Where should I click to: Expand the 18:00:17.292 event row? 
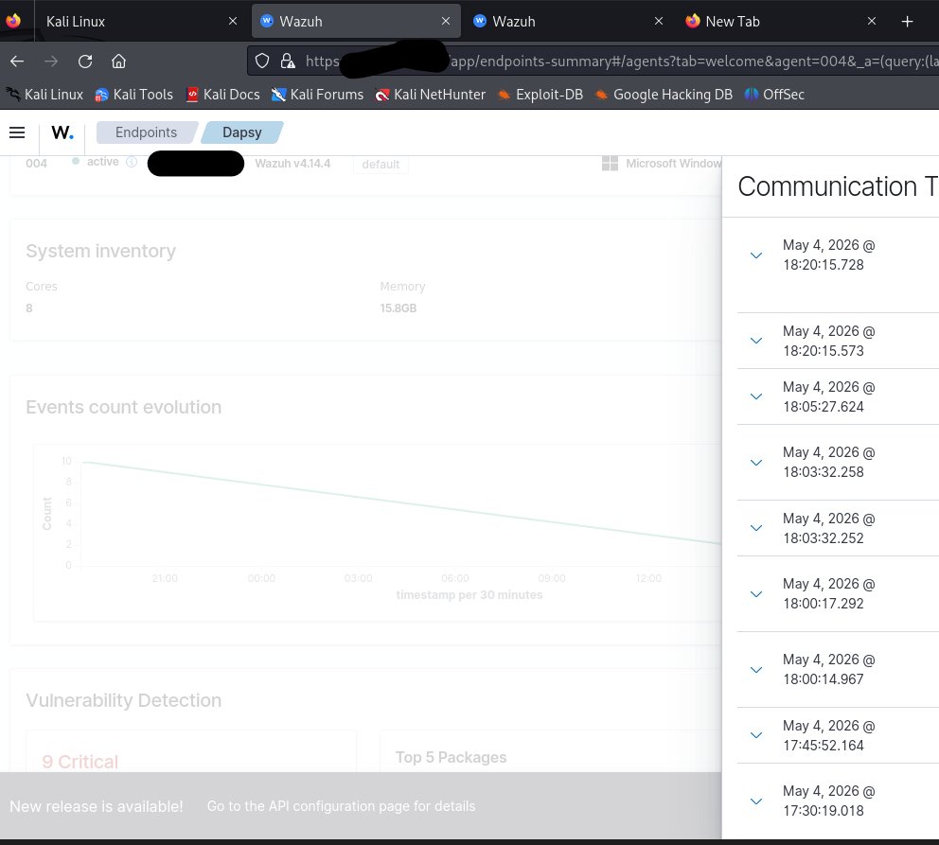[756, 593]
